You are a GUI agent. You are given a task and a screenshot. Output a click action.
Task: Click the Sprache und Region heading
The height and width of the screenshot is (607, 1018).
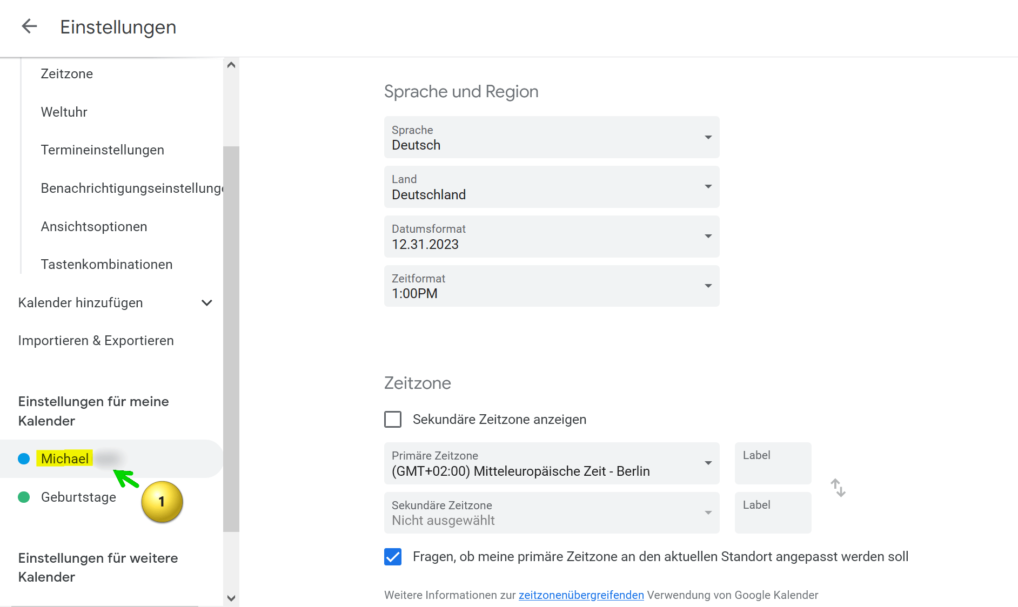[461, 91]
